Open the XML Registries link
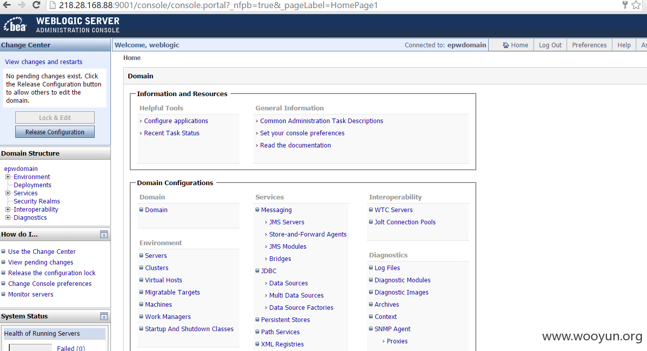 point(283,344)
